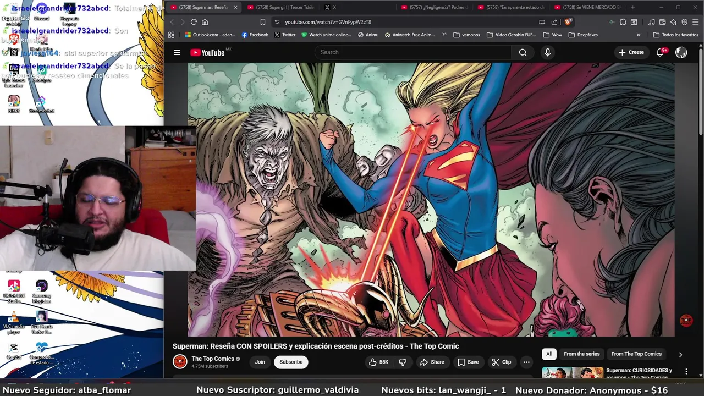Viewport: 704px width, 396px height.
Task: Click the YouTube search field
Action: 413,52
